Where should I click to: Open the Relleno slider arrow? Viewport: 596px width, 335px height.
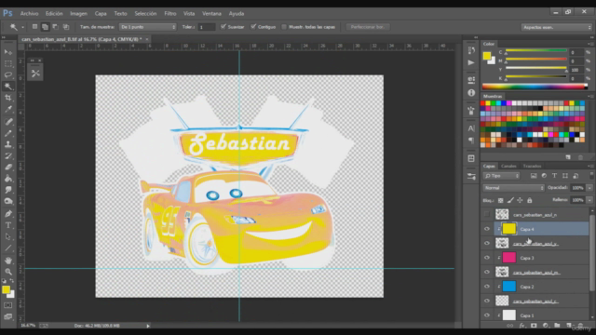[x=589, y=200]
